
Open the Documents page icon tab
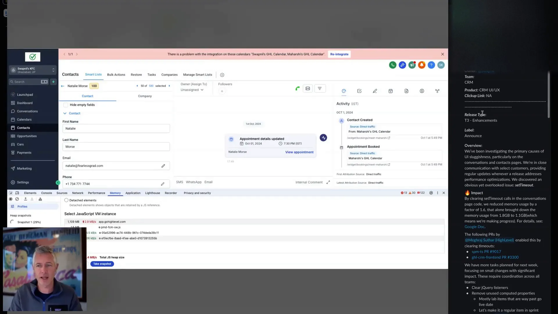tap(406, 91)
